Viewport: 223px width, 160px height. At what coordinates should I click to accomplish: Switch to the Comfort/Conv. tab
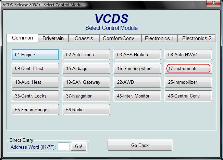click(120, 38)
